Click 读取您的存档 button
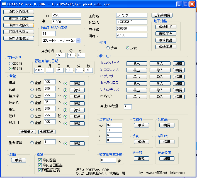 19,12
